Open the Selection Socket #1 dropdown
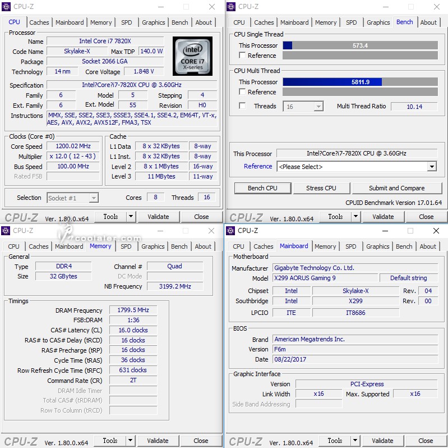 pyautogui.click(x=73, y=198)
